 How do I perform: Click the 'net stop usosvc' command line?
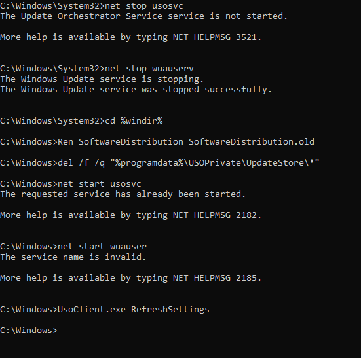pyautogui.click(x=92, y=6)
